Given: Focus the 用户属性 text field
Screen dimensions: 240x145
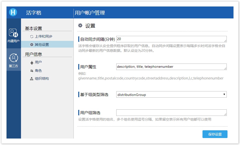Looking at the screenshot, I should pos(171,67).
